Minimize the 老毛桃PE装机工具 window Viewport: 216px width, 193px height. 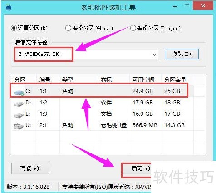tap(175, 7)
